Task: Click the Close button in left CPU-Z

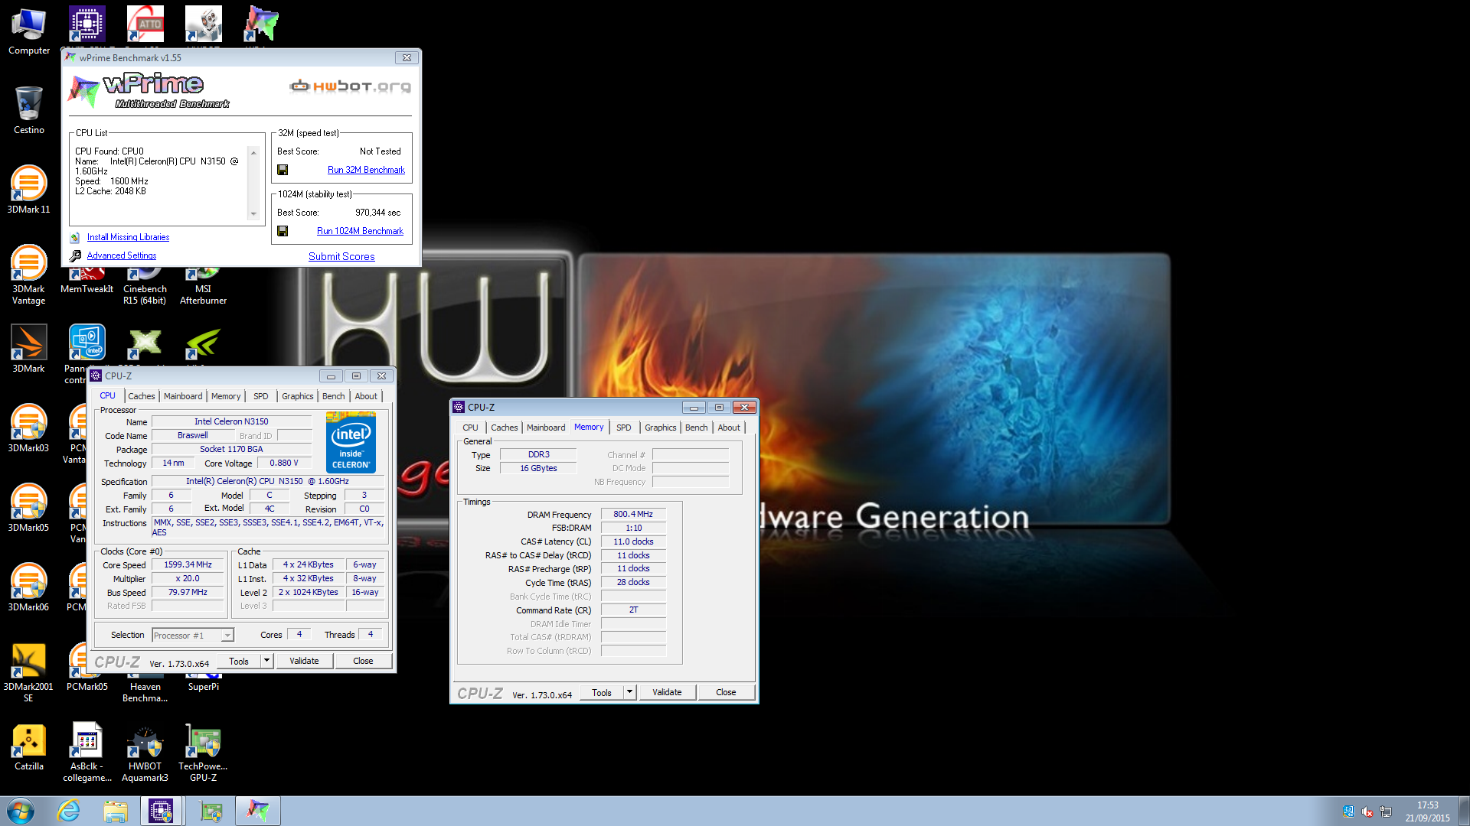Action: (x=363, y=661)
